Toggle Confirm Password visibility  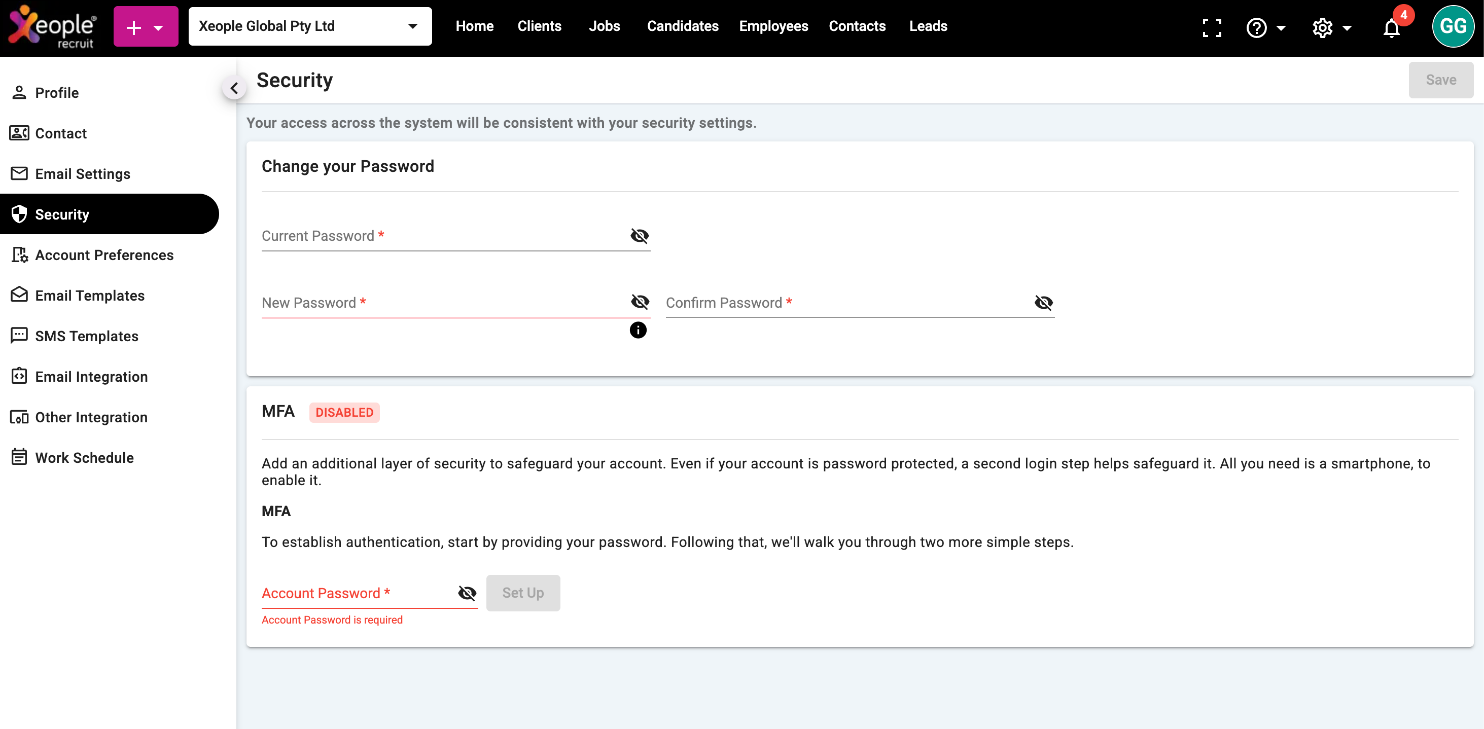[1043, 302]
